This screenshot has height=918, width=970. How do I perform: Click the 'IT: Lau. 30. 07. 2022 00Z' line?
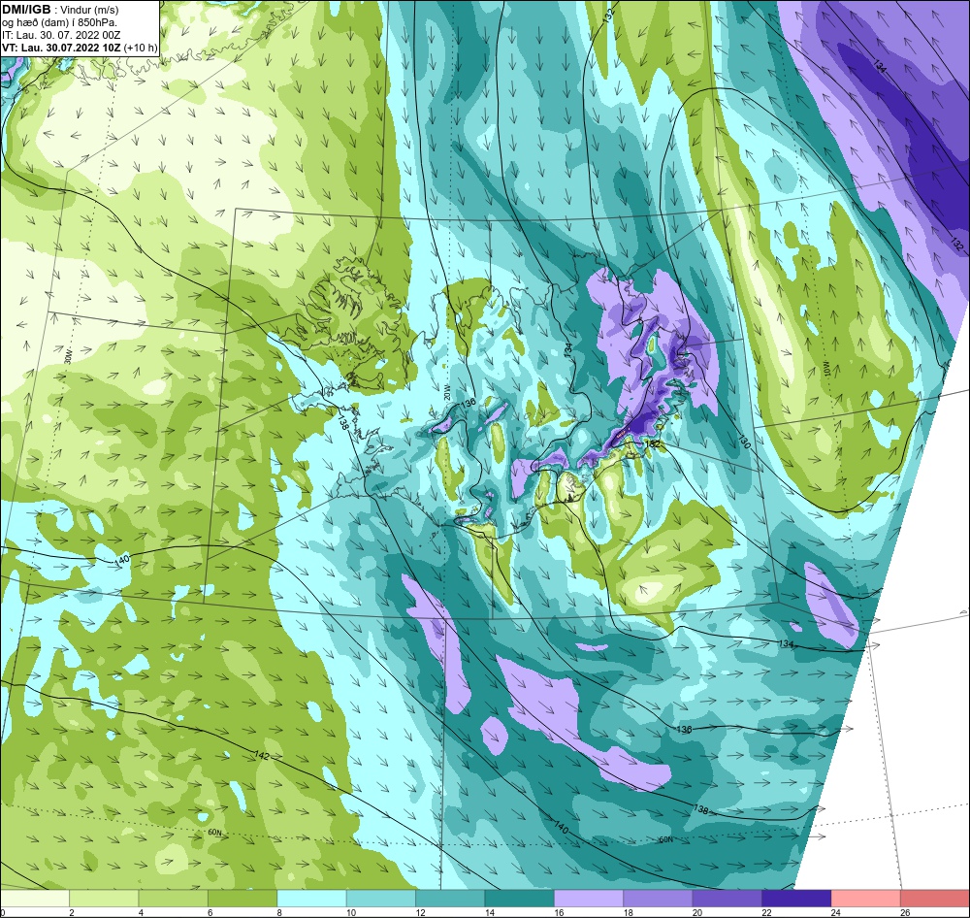point(63,35)
